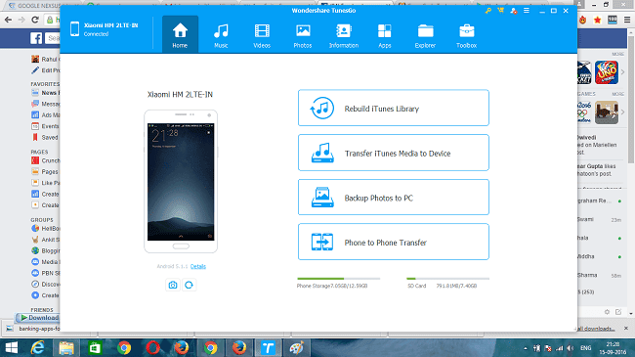
Task: Open Opera browser from taskbar
Action: 152,348
